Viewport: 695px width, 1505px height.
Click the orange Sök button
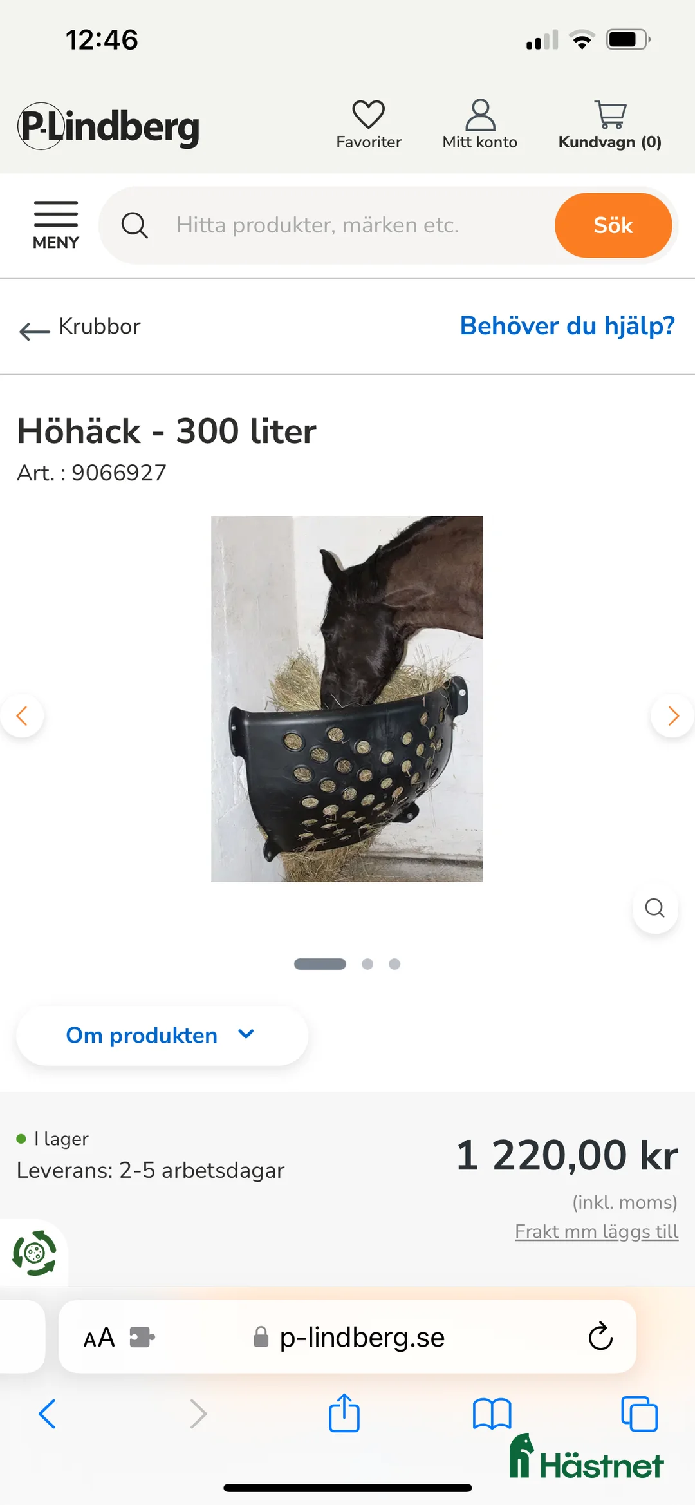[613, 225]
